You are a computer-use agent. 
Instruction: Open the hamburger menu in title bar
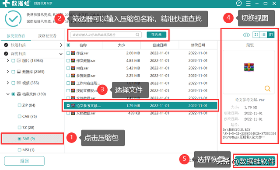pyautogui.click(x=248, y=3)
